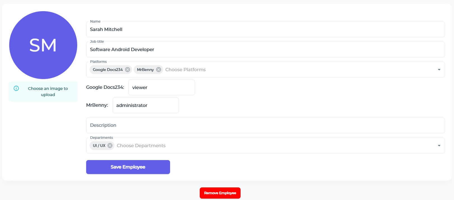454x200 pixels.
Task: Focus the Description text field
Action: (x=265, y=125)
